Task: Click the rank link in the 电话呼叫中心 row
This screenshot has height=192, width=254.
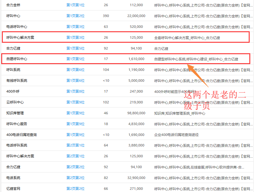Action: [x=75, y=27]
